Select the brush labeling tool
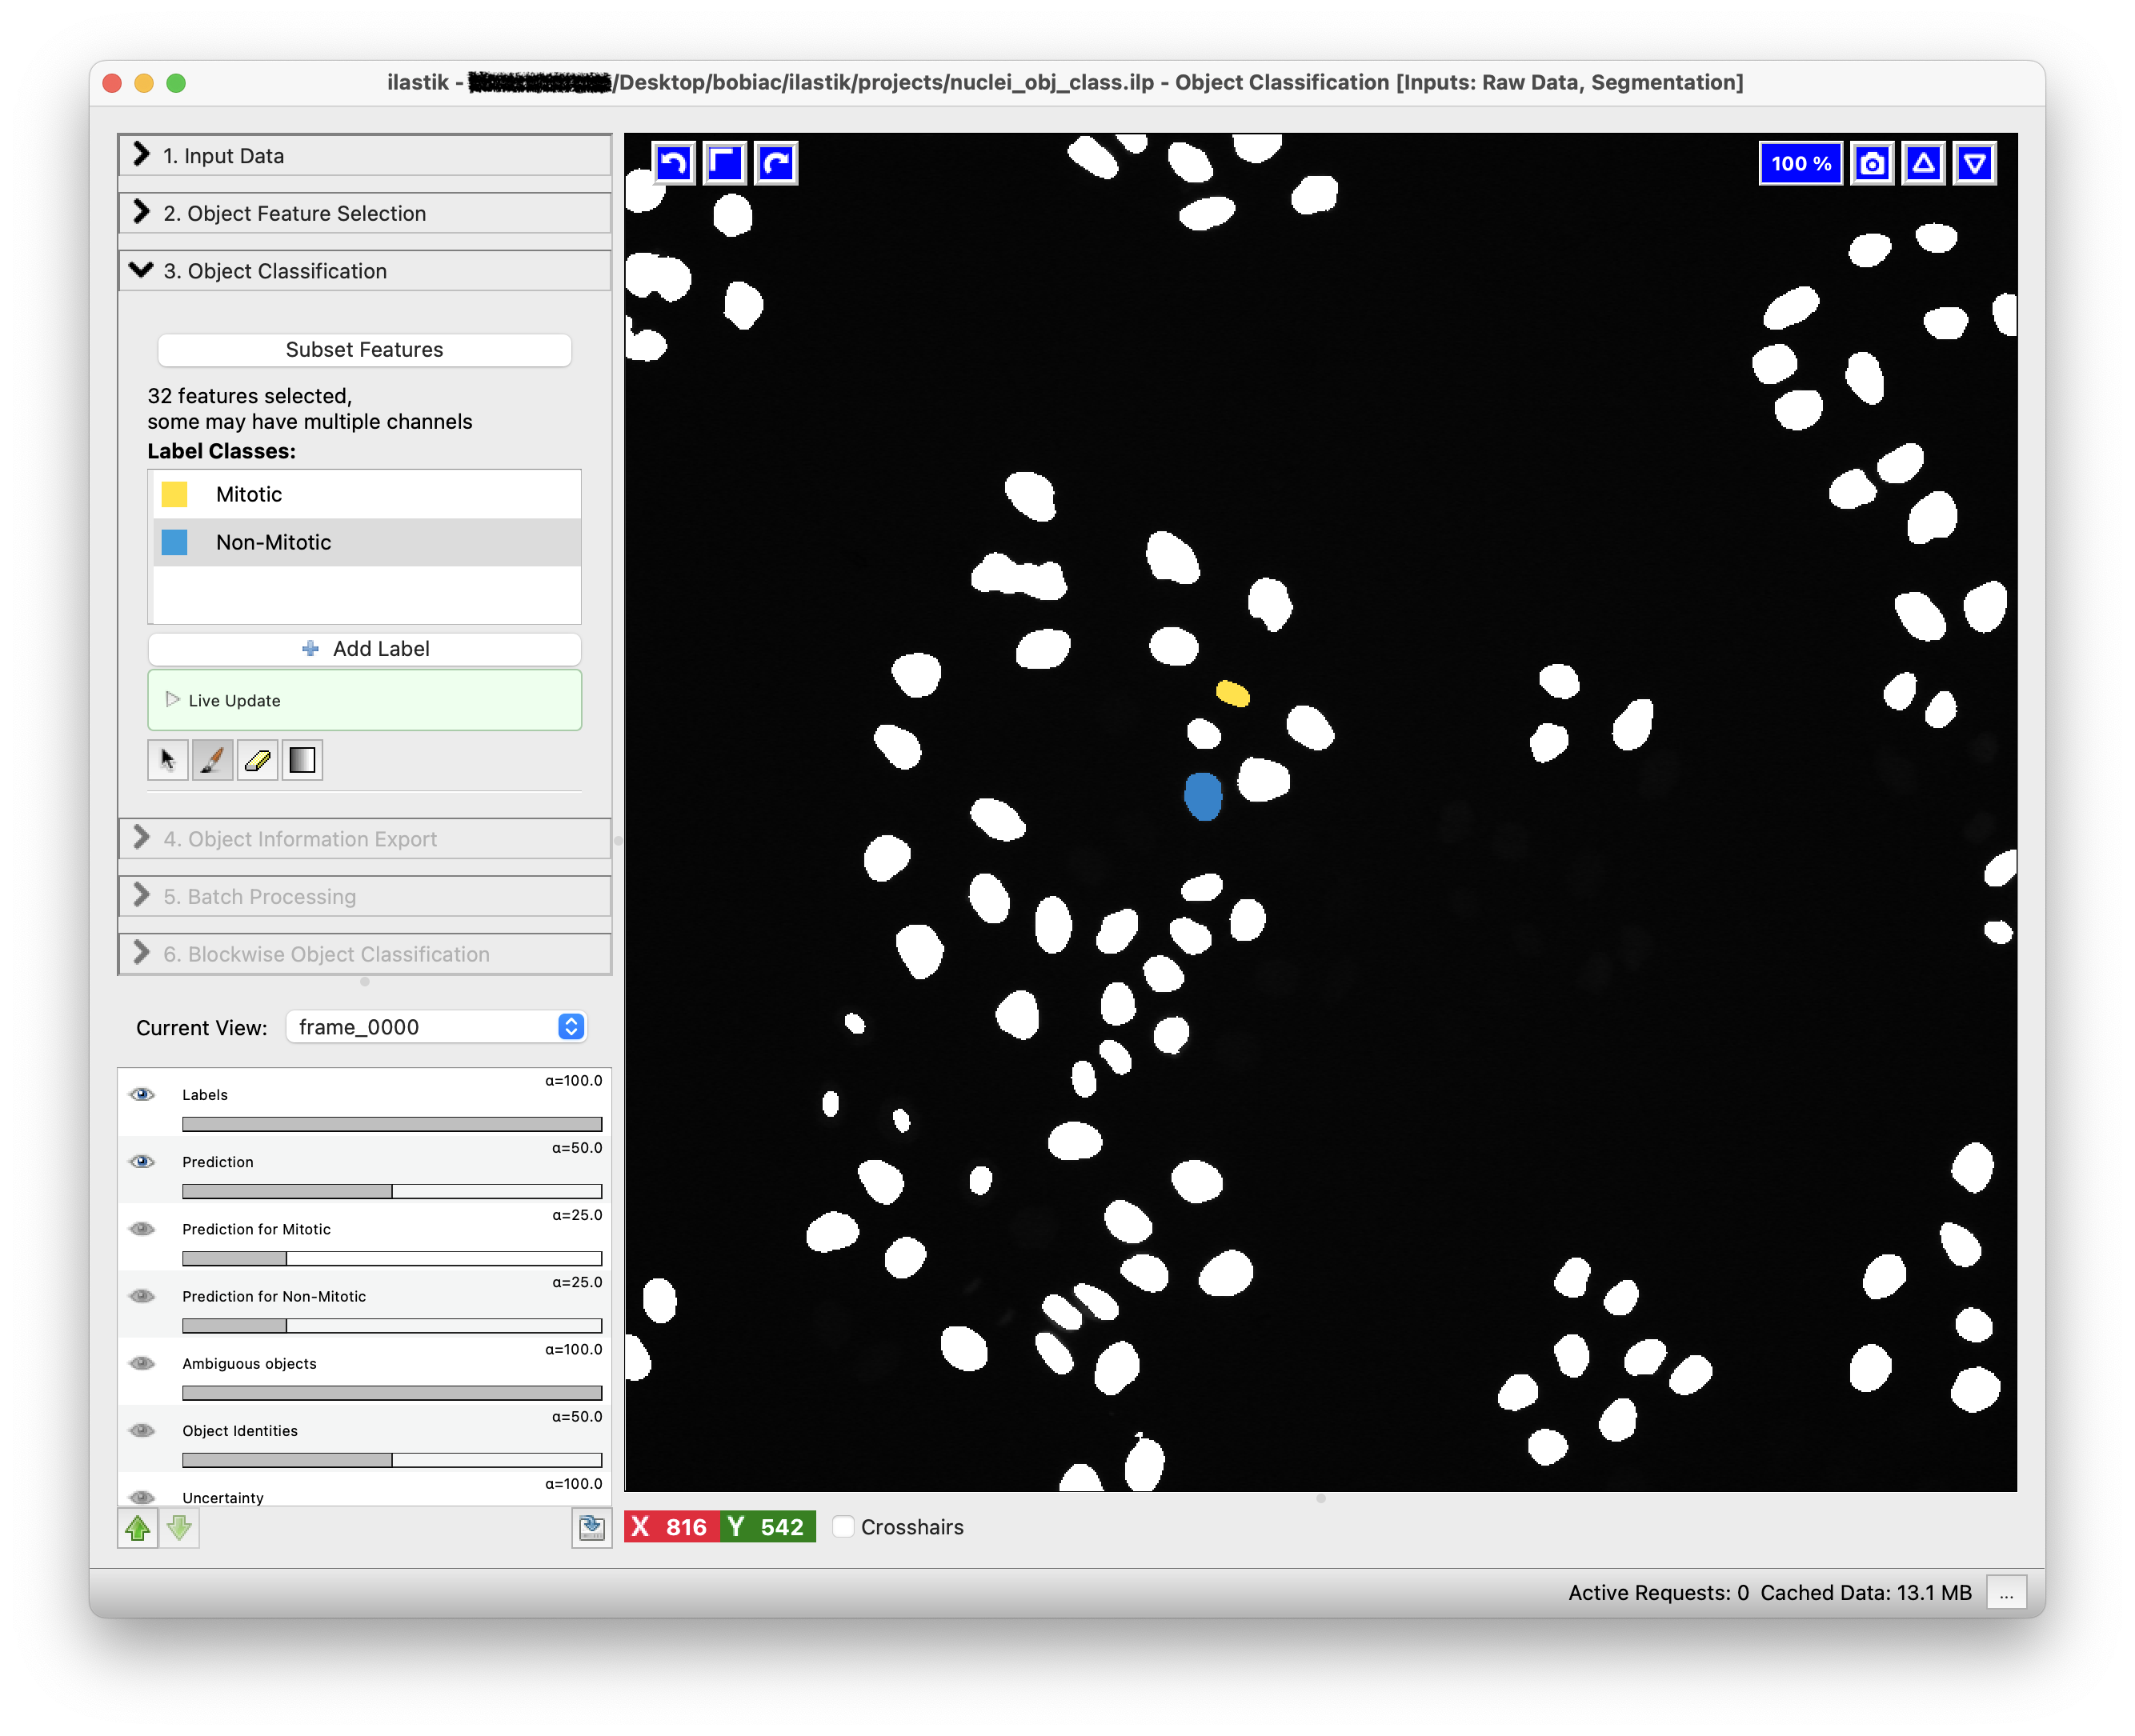This screenshot has width=2135, height=1736. coord(212,760)
